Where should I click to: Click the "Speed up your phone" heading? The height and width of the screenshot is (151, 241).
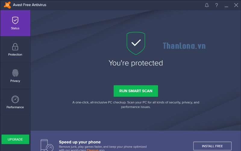(80, 142)
